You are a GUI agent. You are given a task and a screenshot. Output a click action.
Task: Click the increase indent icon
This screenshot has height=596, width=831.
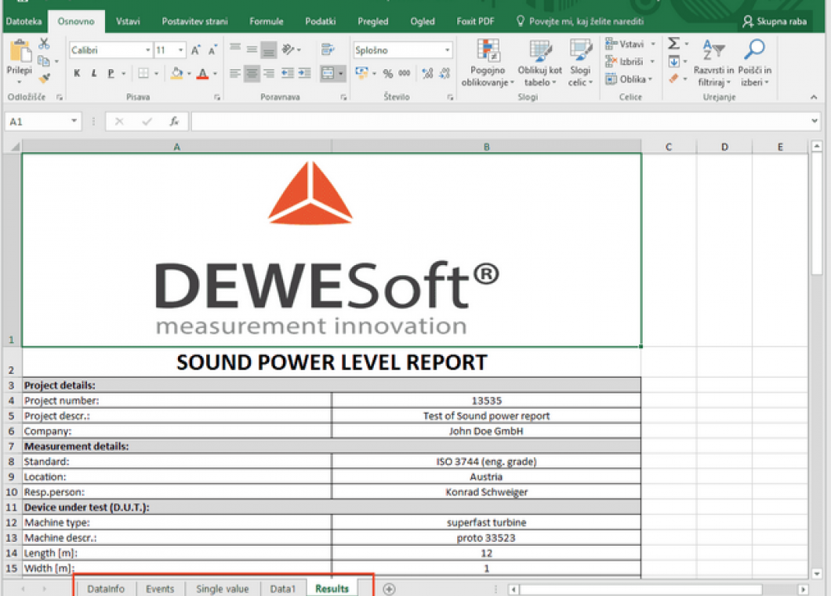pyautogui.click(x=304, y=73)
